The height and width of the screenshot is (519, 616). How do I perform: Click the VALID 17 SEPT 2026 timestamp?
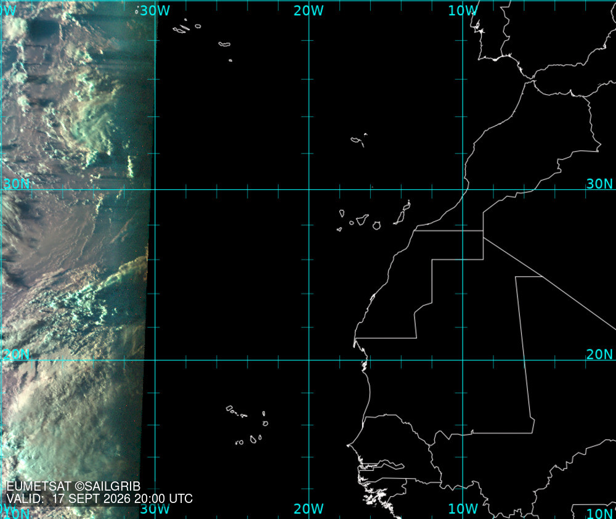pyautogui.click(x=100, y=499)
